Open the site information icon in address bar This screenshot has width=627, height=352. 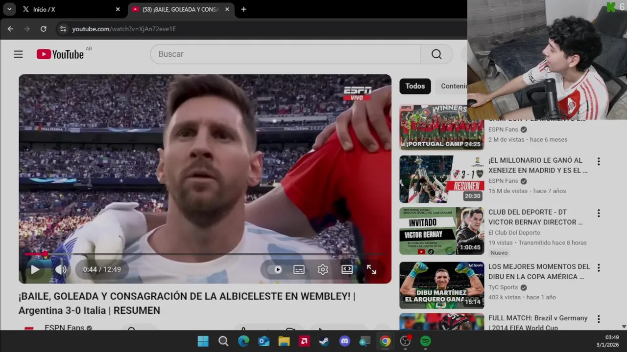pos(63,29)
